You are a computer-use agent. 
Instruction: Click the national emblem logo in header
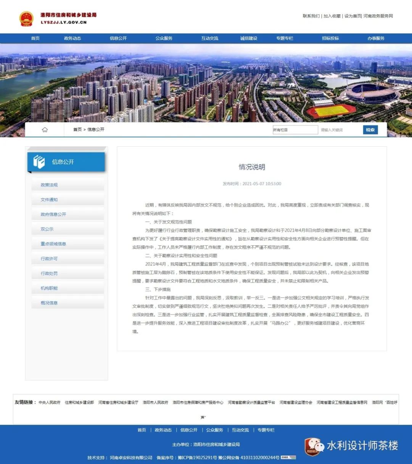26,18
